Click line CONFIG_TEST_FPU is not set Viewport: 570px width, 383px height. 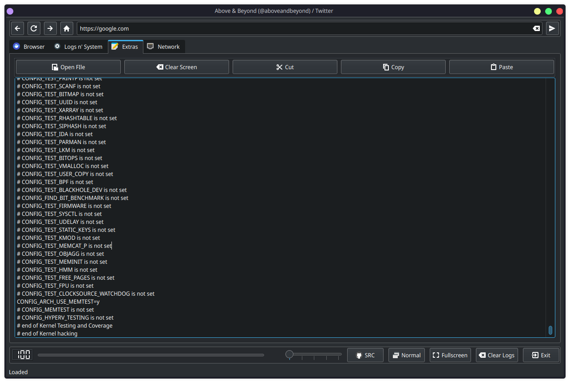(x=55, y=285)
